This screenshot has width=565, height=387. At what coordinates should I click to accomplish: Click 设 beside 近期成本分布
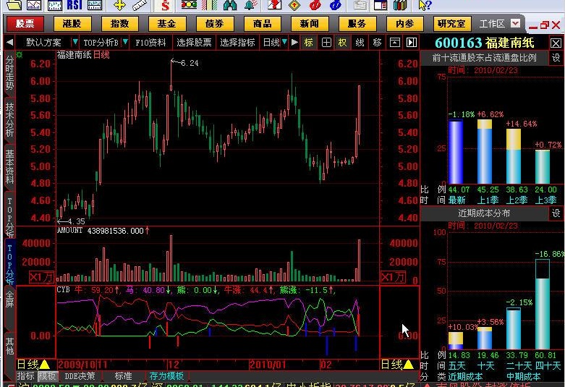tap(556, 213)
